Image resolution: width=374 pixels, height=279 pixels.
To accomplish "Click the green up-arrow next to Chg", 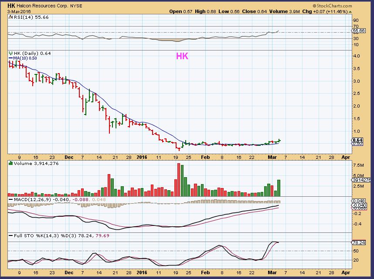I will [x=350, y=12].
